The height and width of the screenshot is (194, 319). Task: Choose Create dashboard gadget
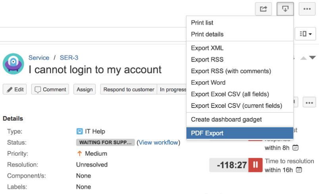tap(240, 119)
